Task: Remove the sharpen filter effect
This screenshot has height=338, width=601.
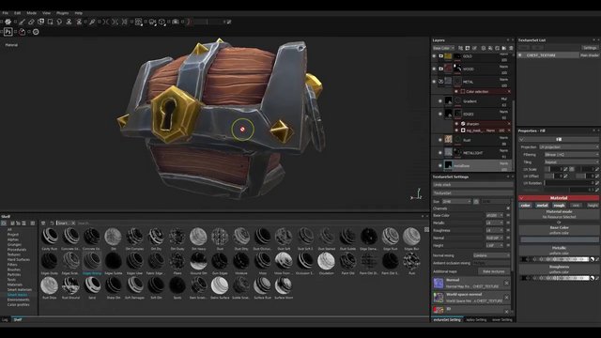Action: click(x=509, y=124)
